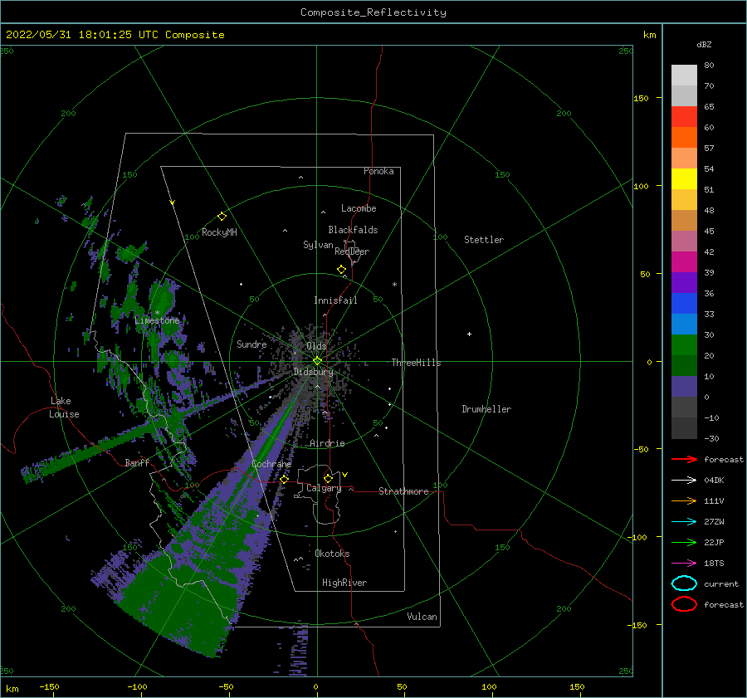Click the purple 10 dBZ color swatch
Screen dimensions: 747x698
tap(684, 386)
